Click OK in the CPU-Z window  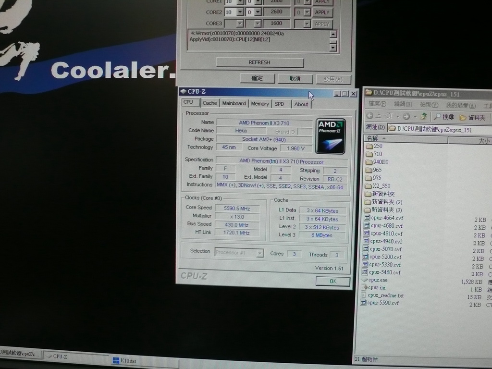click(333, 281)
